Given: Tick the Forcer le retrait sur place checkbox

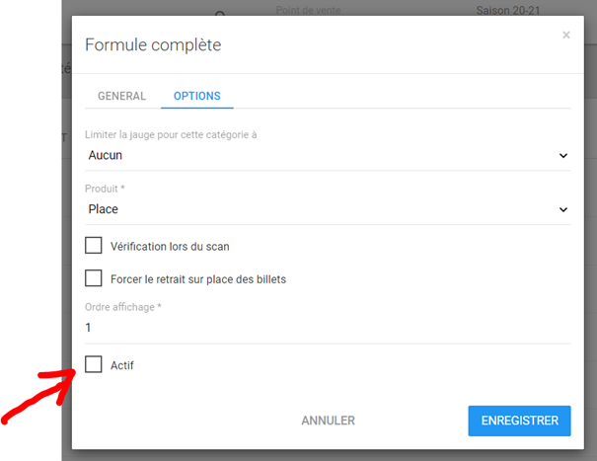Looking at the screenshot, I should [x=94, y=278].
